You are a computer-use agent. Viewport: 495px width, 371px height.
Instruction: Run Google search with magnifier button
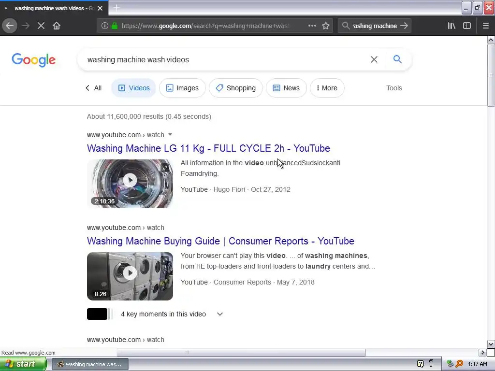pos(397,59)
